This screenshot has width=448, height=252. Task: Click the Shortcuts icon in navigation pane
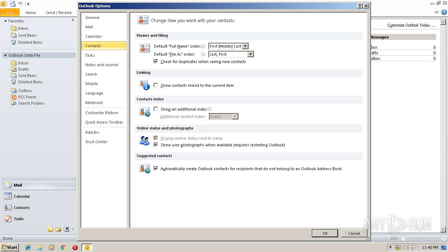click(x=66, y=230)
